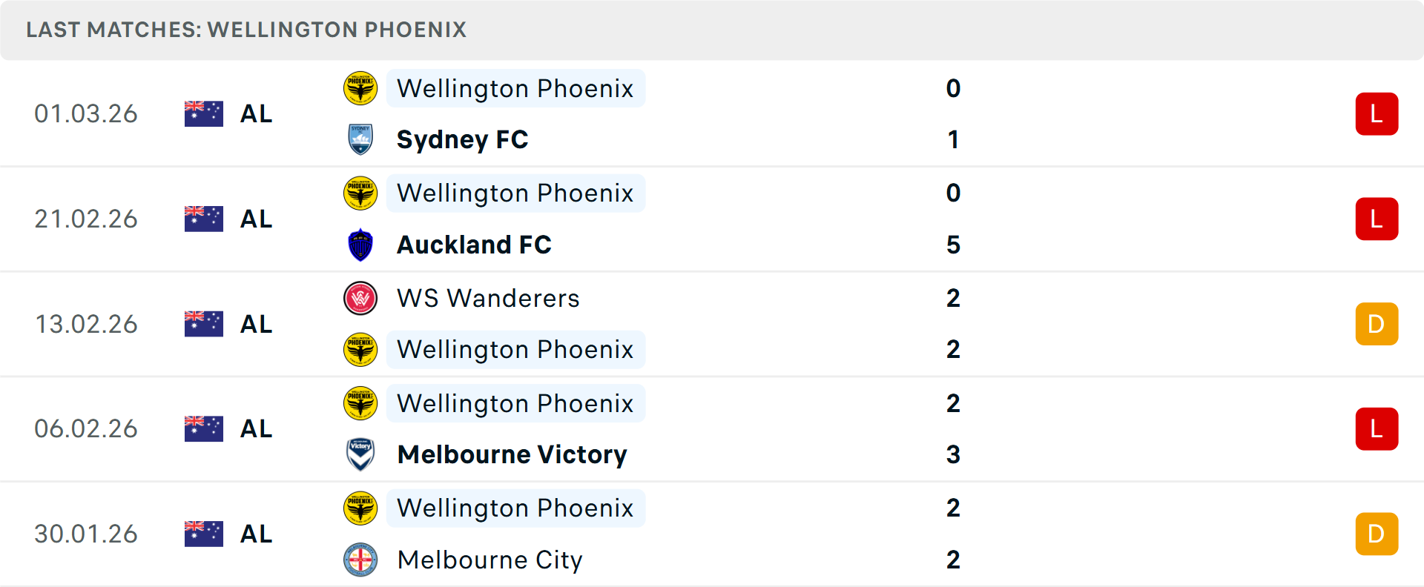The width and height of the screenshot is (1424, 587).
Task: Click the AL tag beside the 01.03.26 date
Action: coord(256,113)
